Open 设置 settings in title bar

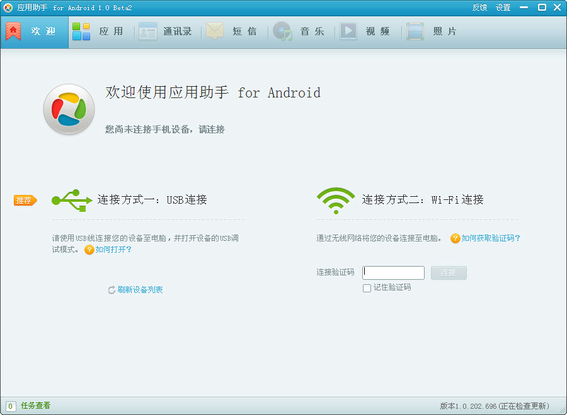pos(503,8)
